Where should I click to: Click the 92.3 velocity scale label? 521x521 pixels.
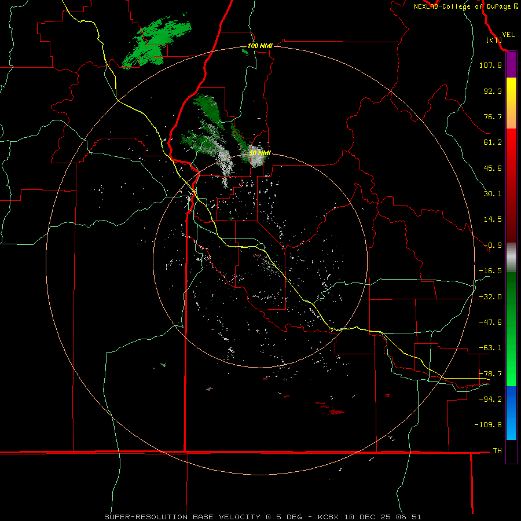493,91
